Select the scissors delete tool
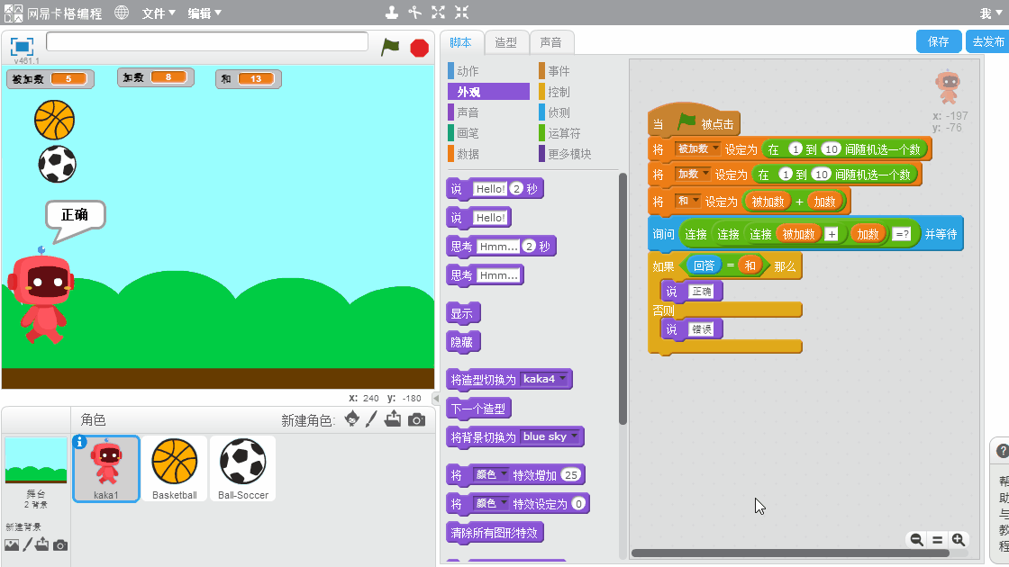Screen dimensions: 1009x567 pos(414,13)
